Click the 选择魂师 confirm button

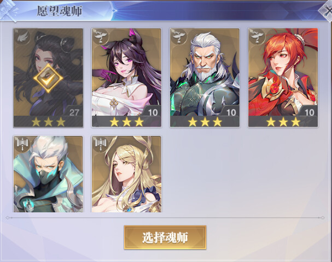(165, 237)
